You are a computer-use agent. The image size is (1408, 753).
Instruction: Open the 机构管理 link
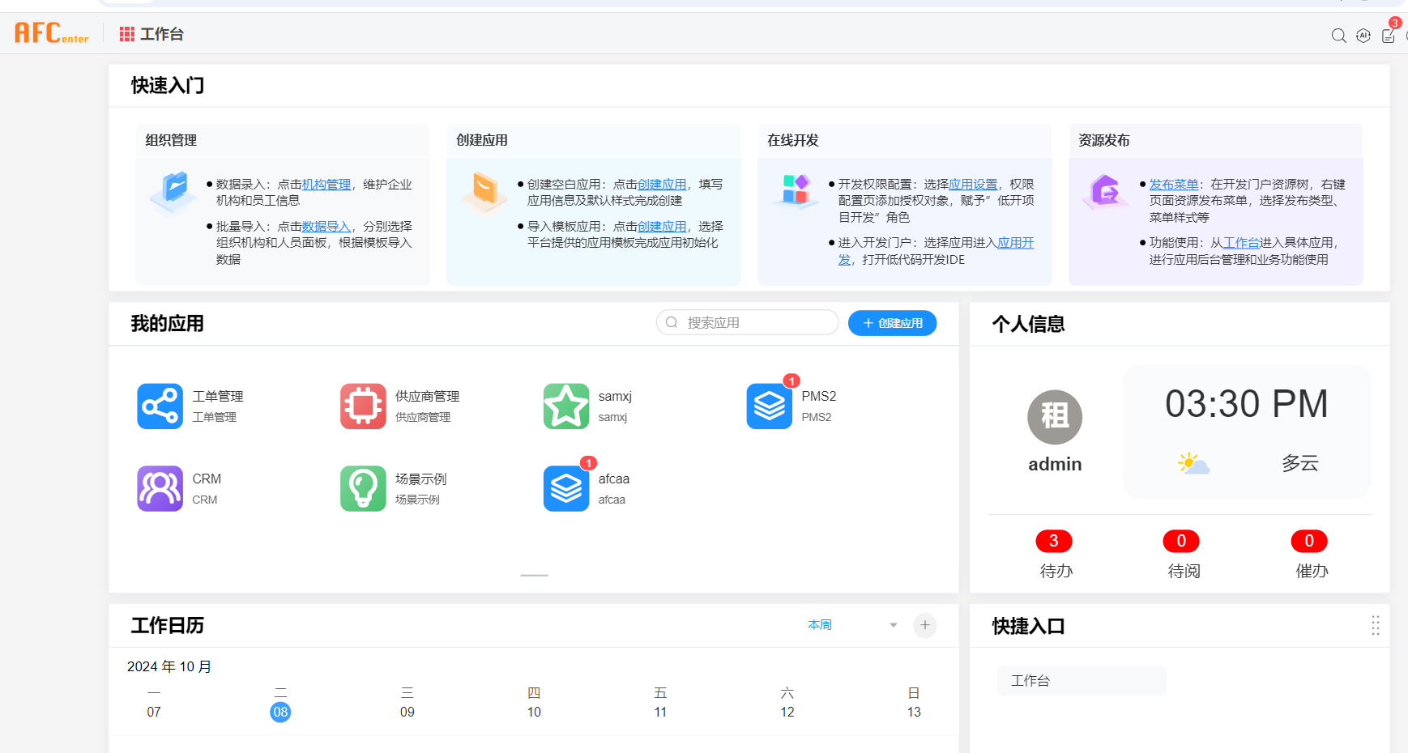pos(326,185)
